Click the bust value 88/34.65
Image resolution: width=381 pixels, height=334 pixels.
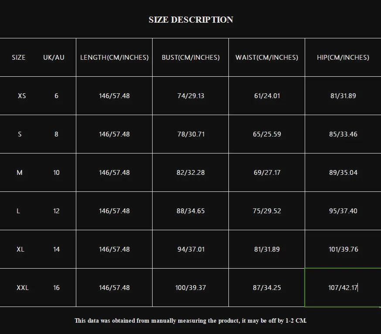coord(190,211)
